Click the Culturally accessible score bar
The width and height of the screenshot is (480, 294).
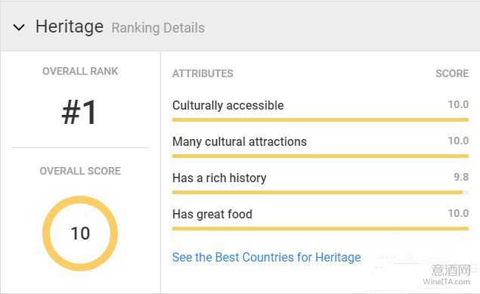click(321, 119)
